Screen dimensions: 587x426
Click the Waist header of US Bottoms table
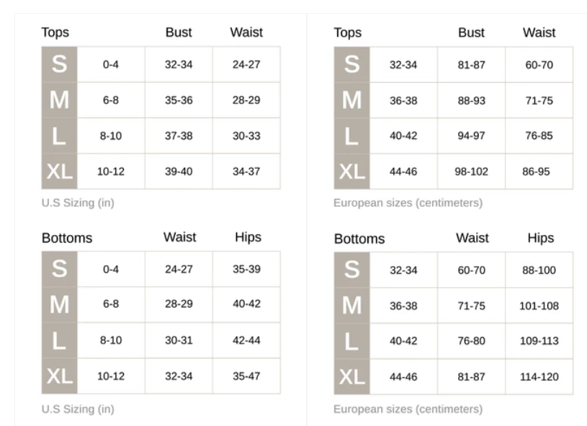pyautogui.click(x=179, y=237)
